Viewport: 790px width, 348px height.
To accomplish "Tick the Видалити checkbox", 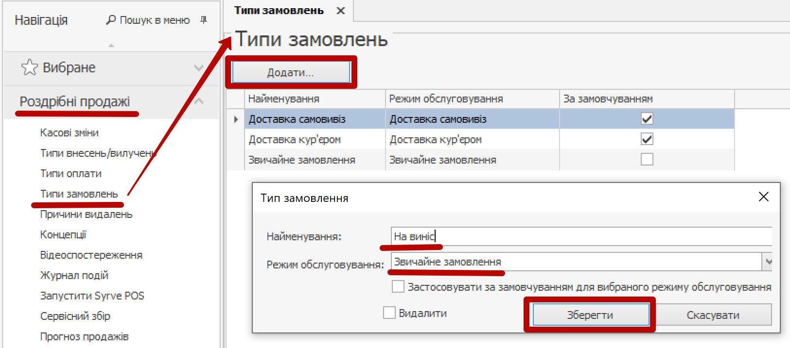I will point(389,313).
